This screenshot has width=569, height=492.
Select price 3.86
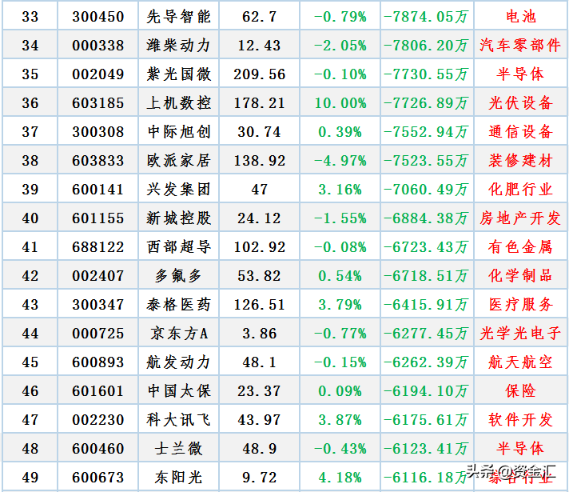259,334
